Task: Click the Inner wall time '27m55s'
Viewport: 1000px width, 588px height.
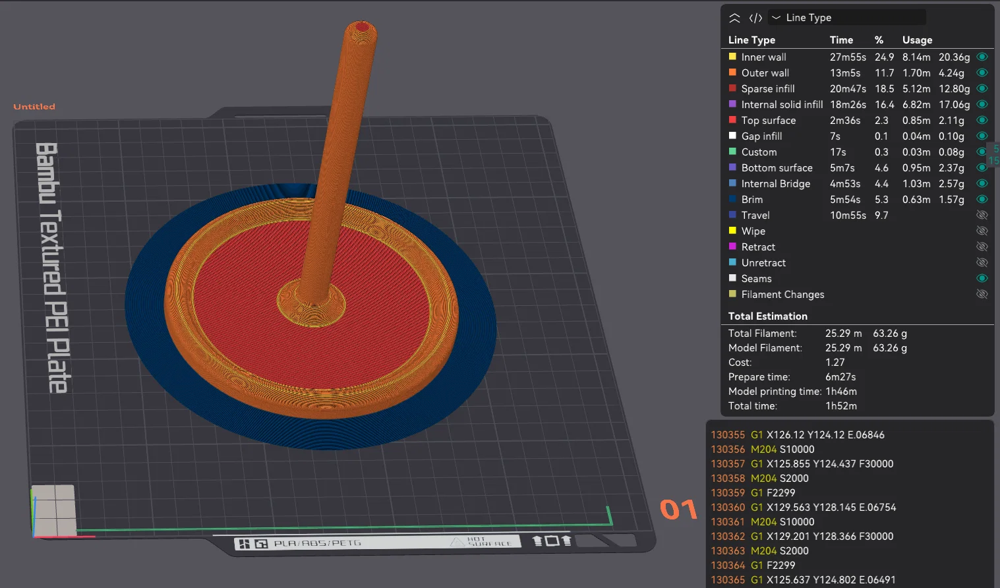Action: [848, 57]
